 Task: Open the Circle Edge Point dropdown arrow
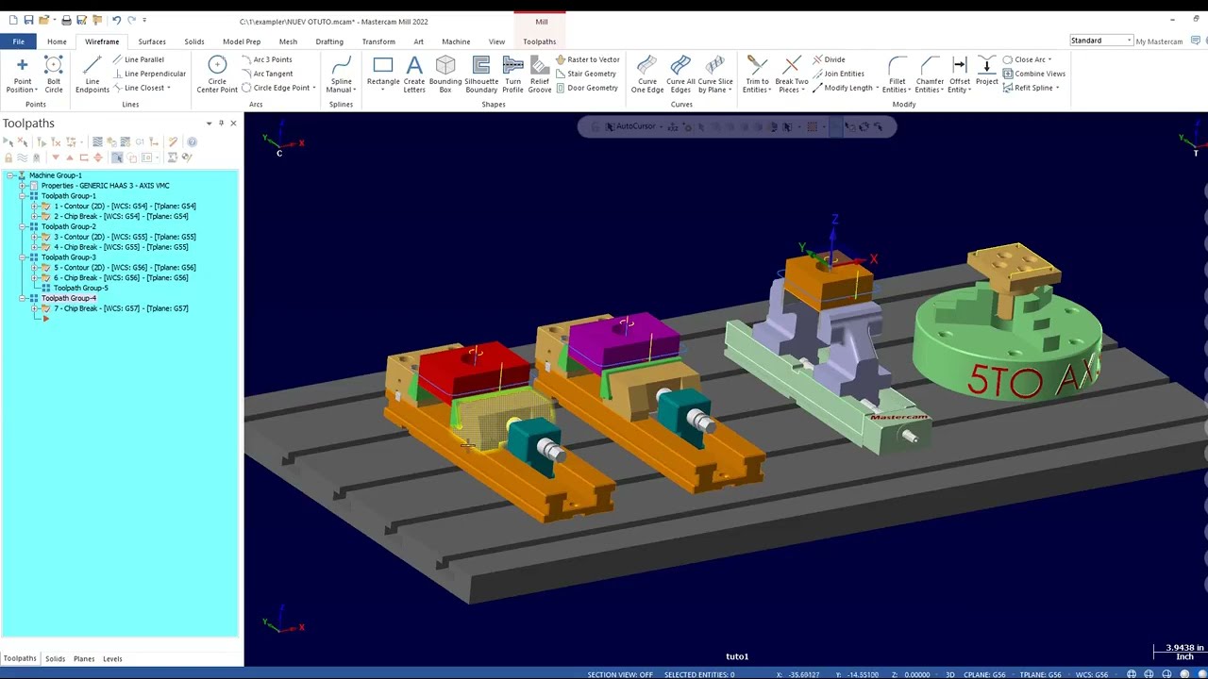tap(314, 88)
